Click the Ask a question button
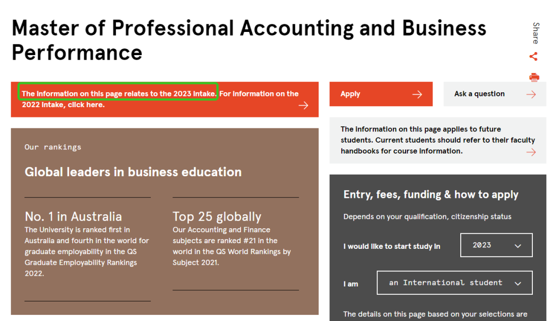Screen dimensions: 556x321 point(495,94)
